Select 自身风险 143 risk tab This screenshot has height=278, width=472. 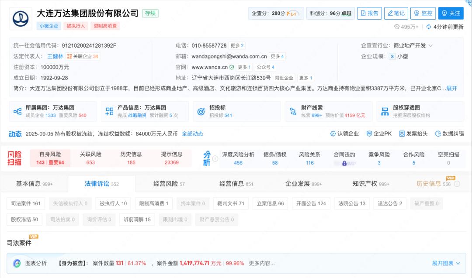point(50,158)
